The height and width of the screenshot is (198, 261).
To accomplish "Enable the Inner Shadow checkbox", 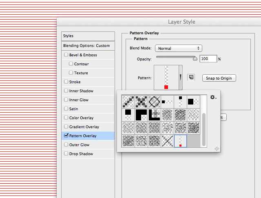I will tap(66, 91).
